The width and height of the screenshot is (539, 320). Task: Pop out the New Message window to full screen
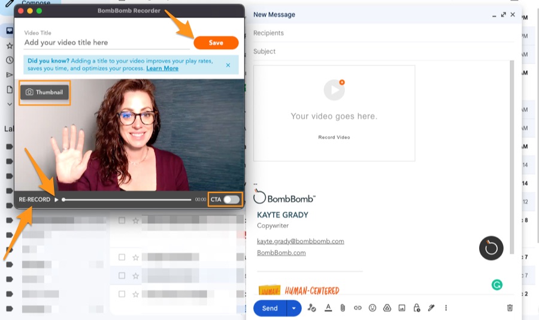[x=503, y=14]
